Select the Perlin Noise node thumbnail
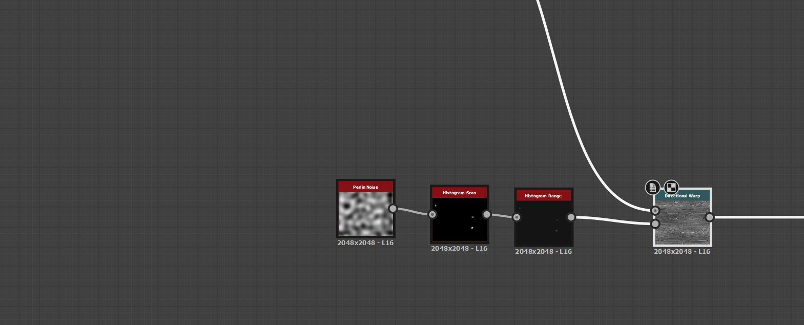Viewport: 804px width, 325px height. [x=366, y=214]
